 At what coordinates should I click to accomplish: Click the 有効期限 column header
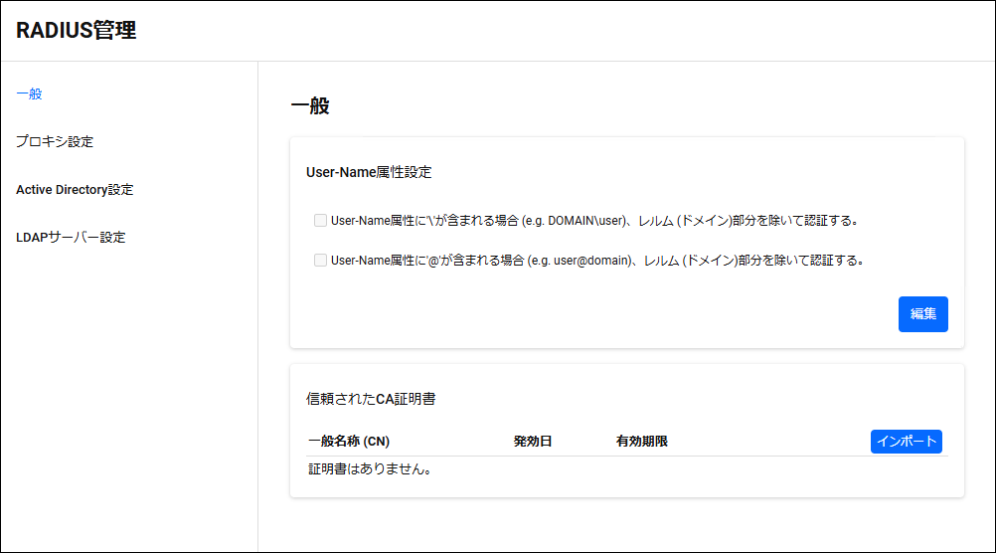pos(641,442)
